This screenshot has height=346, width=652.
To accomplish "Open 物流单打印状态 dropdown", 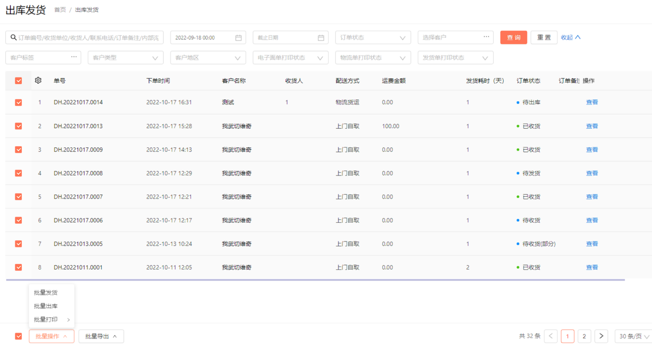I will tap(373, 58).
